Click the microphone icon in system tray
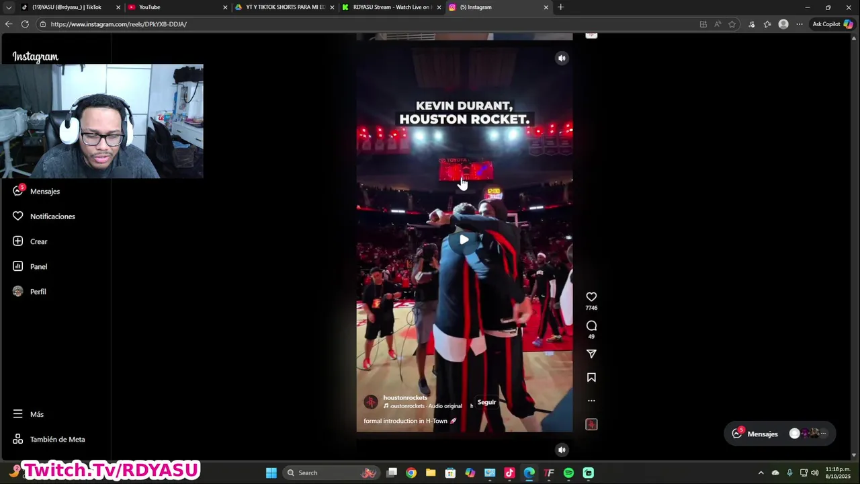Screen dimensions: 860x484 tap(789, 473)
